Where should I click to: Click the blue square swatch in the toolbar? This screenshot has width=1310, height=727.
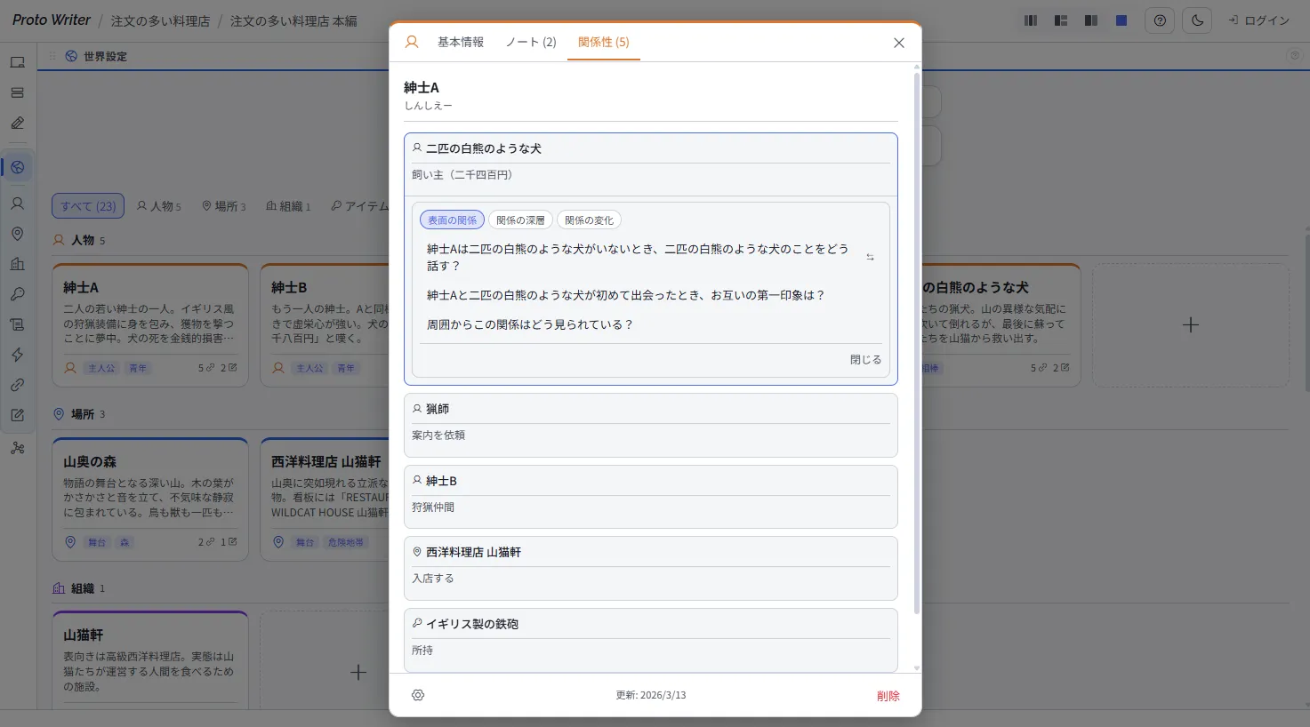pos(1121,20)
